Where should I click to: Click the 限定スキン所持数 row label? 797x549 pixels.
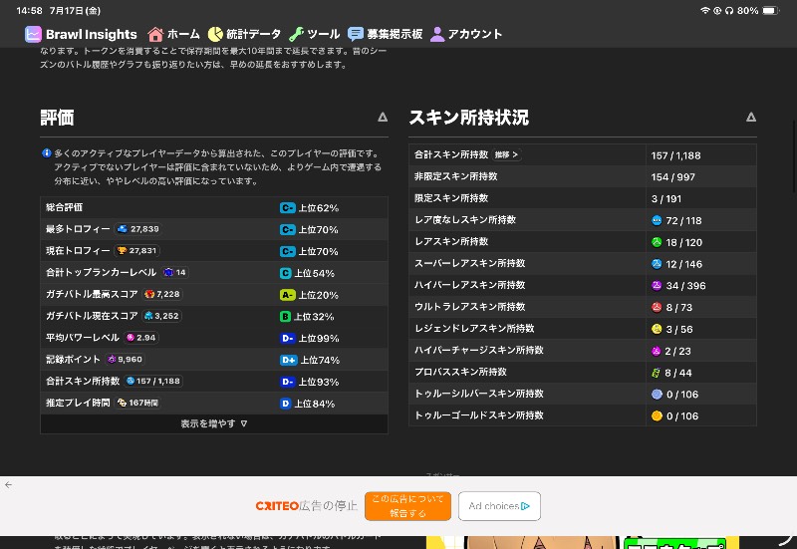pos(451,198)
